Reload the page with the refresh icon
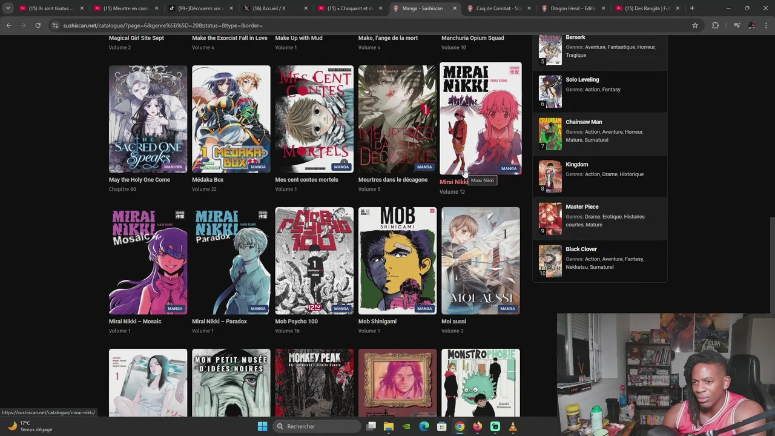Viewport: 775px width, 436px height. click(x=38, y=25)
